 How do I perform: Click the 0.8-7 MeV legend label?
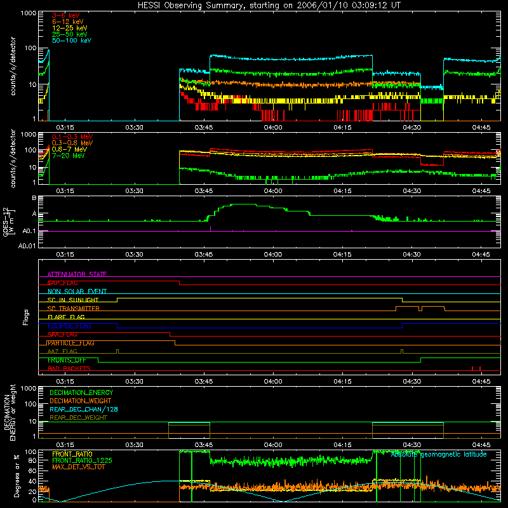click(69, 149)
